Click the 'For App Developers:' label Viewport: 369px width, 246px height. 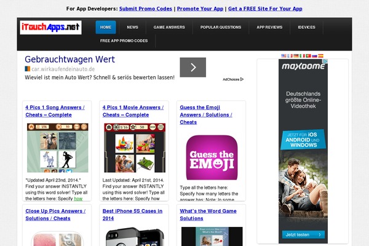pyautogui.click(x=92, y=9)
